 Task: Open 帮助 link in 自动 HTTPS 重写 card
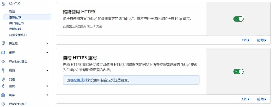(261, 99)
